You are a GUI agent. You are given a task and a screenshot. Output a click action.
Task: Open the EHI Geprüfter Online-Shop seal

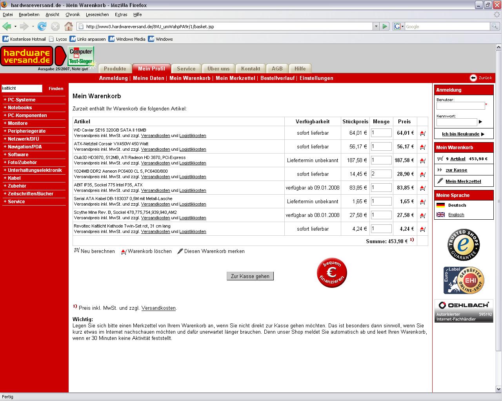464,280
